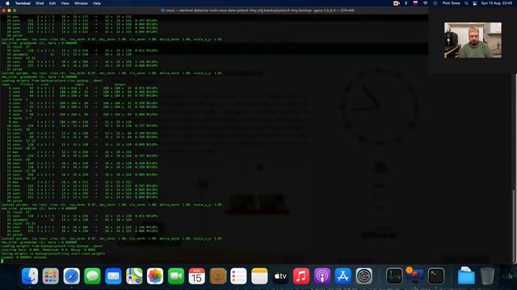Open Spotlight search magnifier
This screenshot has width=517, height=290.
pos(466,3)
